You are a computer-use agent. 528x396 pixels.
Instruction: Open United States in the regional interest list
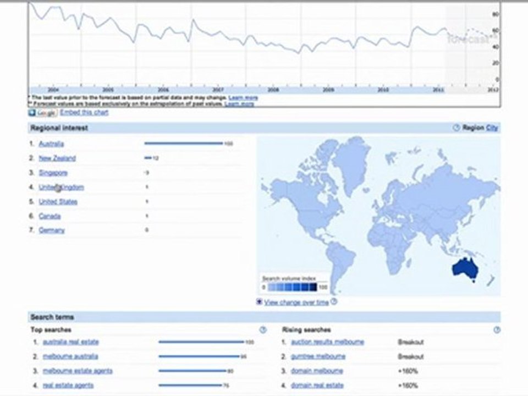point(58,202)
